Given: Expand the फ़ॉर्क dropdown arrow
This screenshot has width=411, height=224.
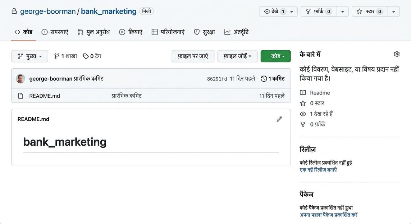Looking at the screenshot, I should (342, 12).
